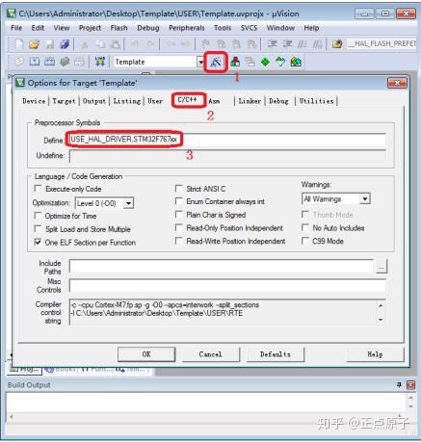Click the Translate current file icon
The height and width of the screenshot is (442, 421).
tap(19, 62)
